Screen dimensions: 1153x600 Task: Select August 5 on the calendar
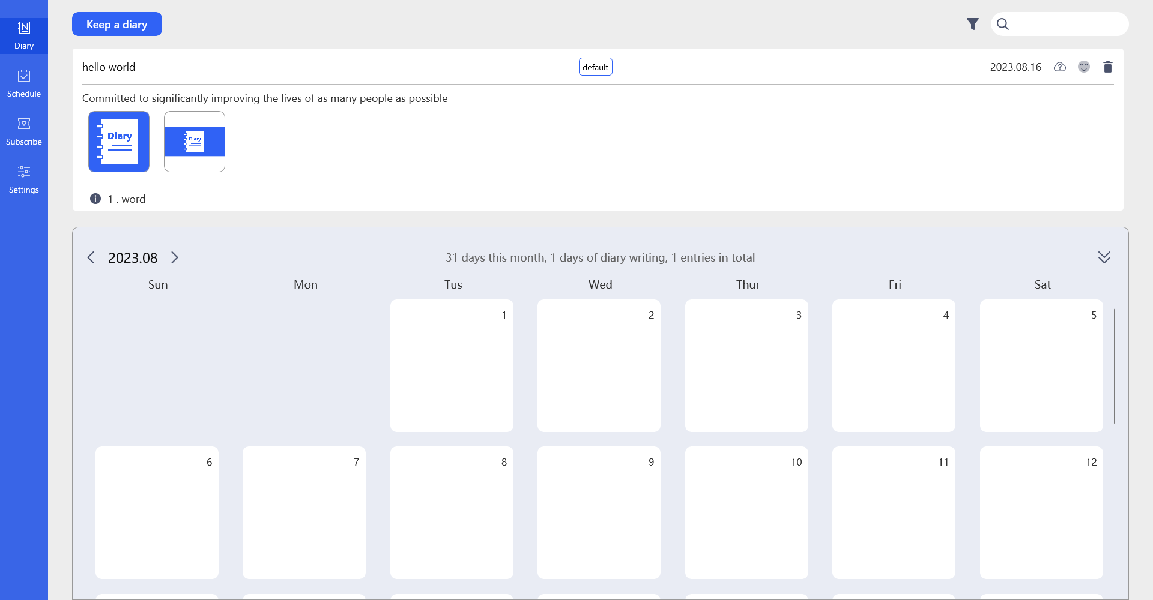click(1041, 365)
